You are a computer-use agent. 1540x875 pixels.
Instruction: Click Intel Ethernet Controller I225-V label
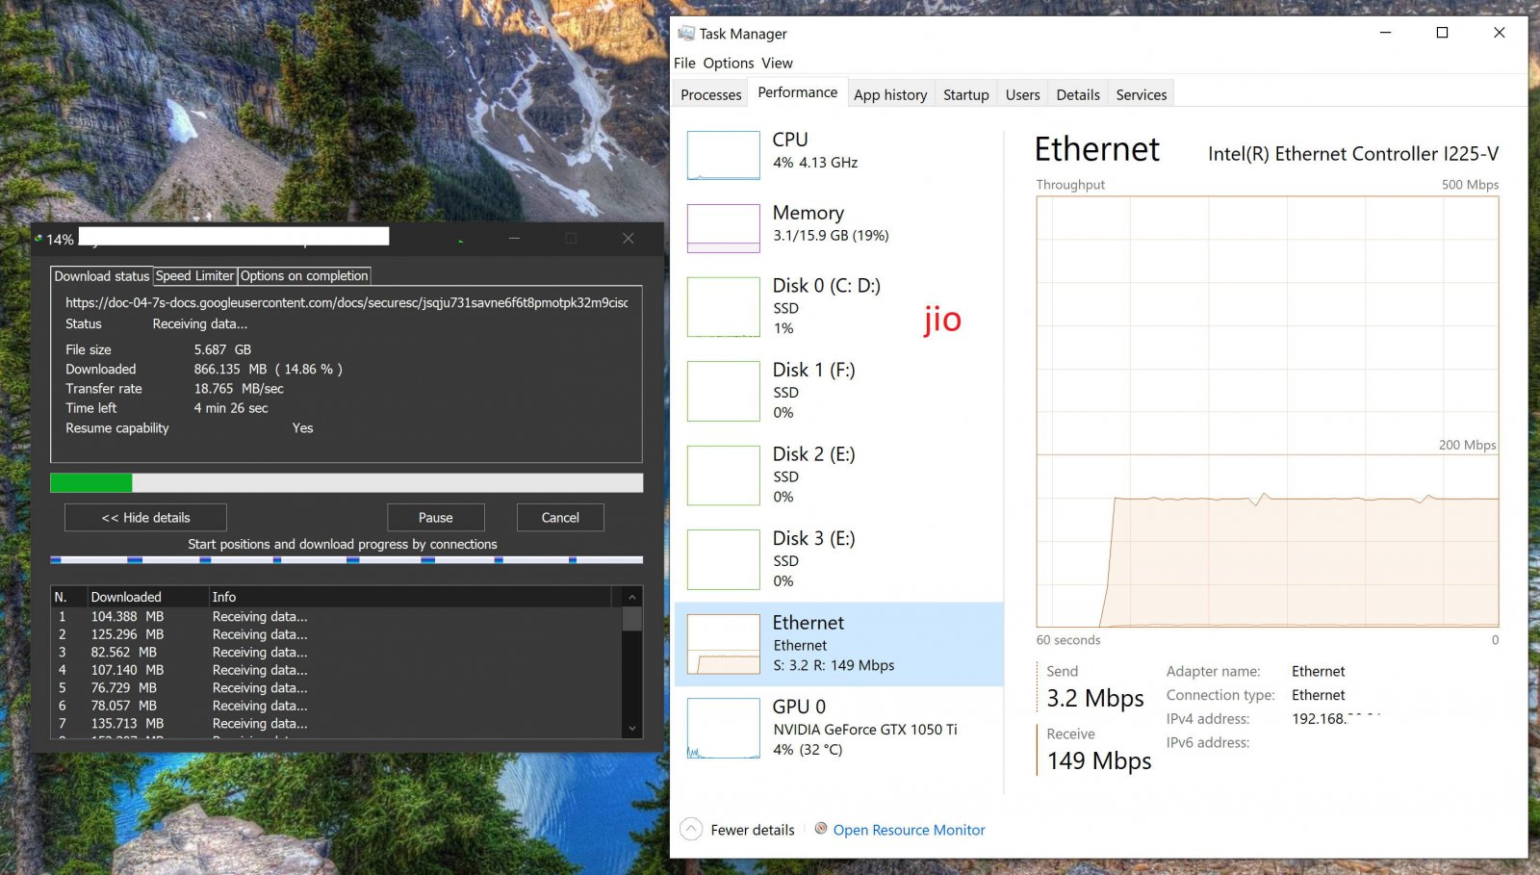[x=1353, y=154]
